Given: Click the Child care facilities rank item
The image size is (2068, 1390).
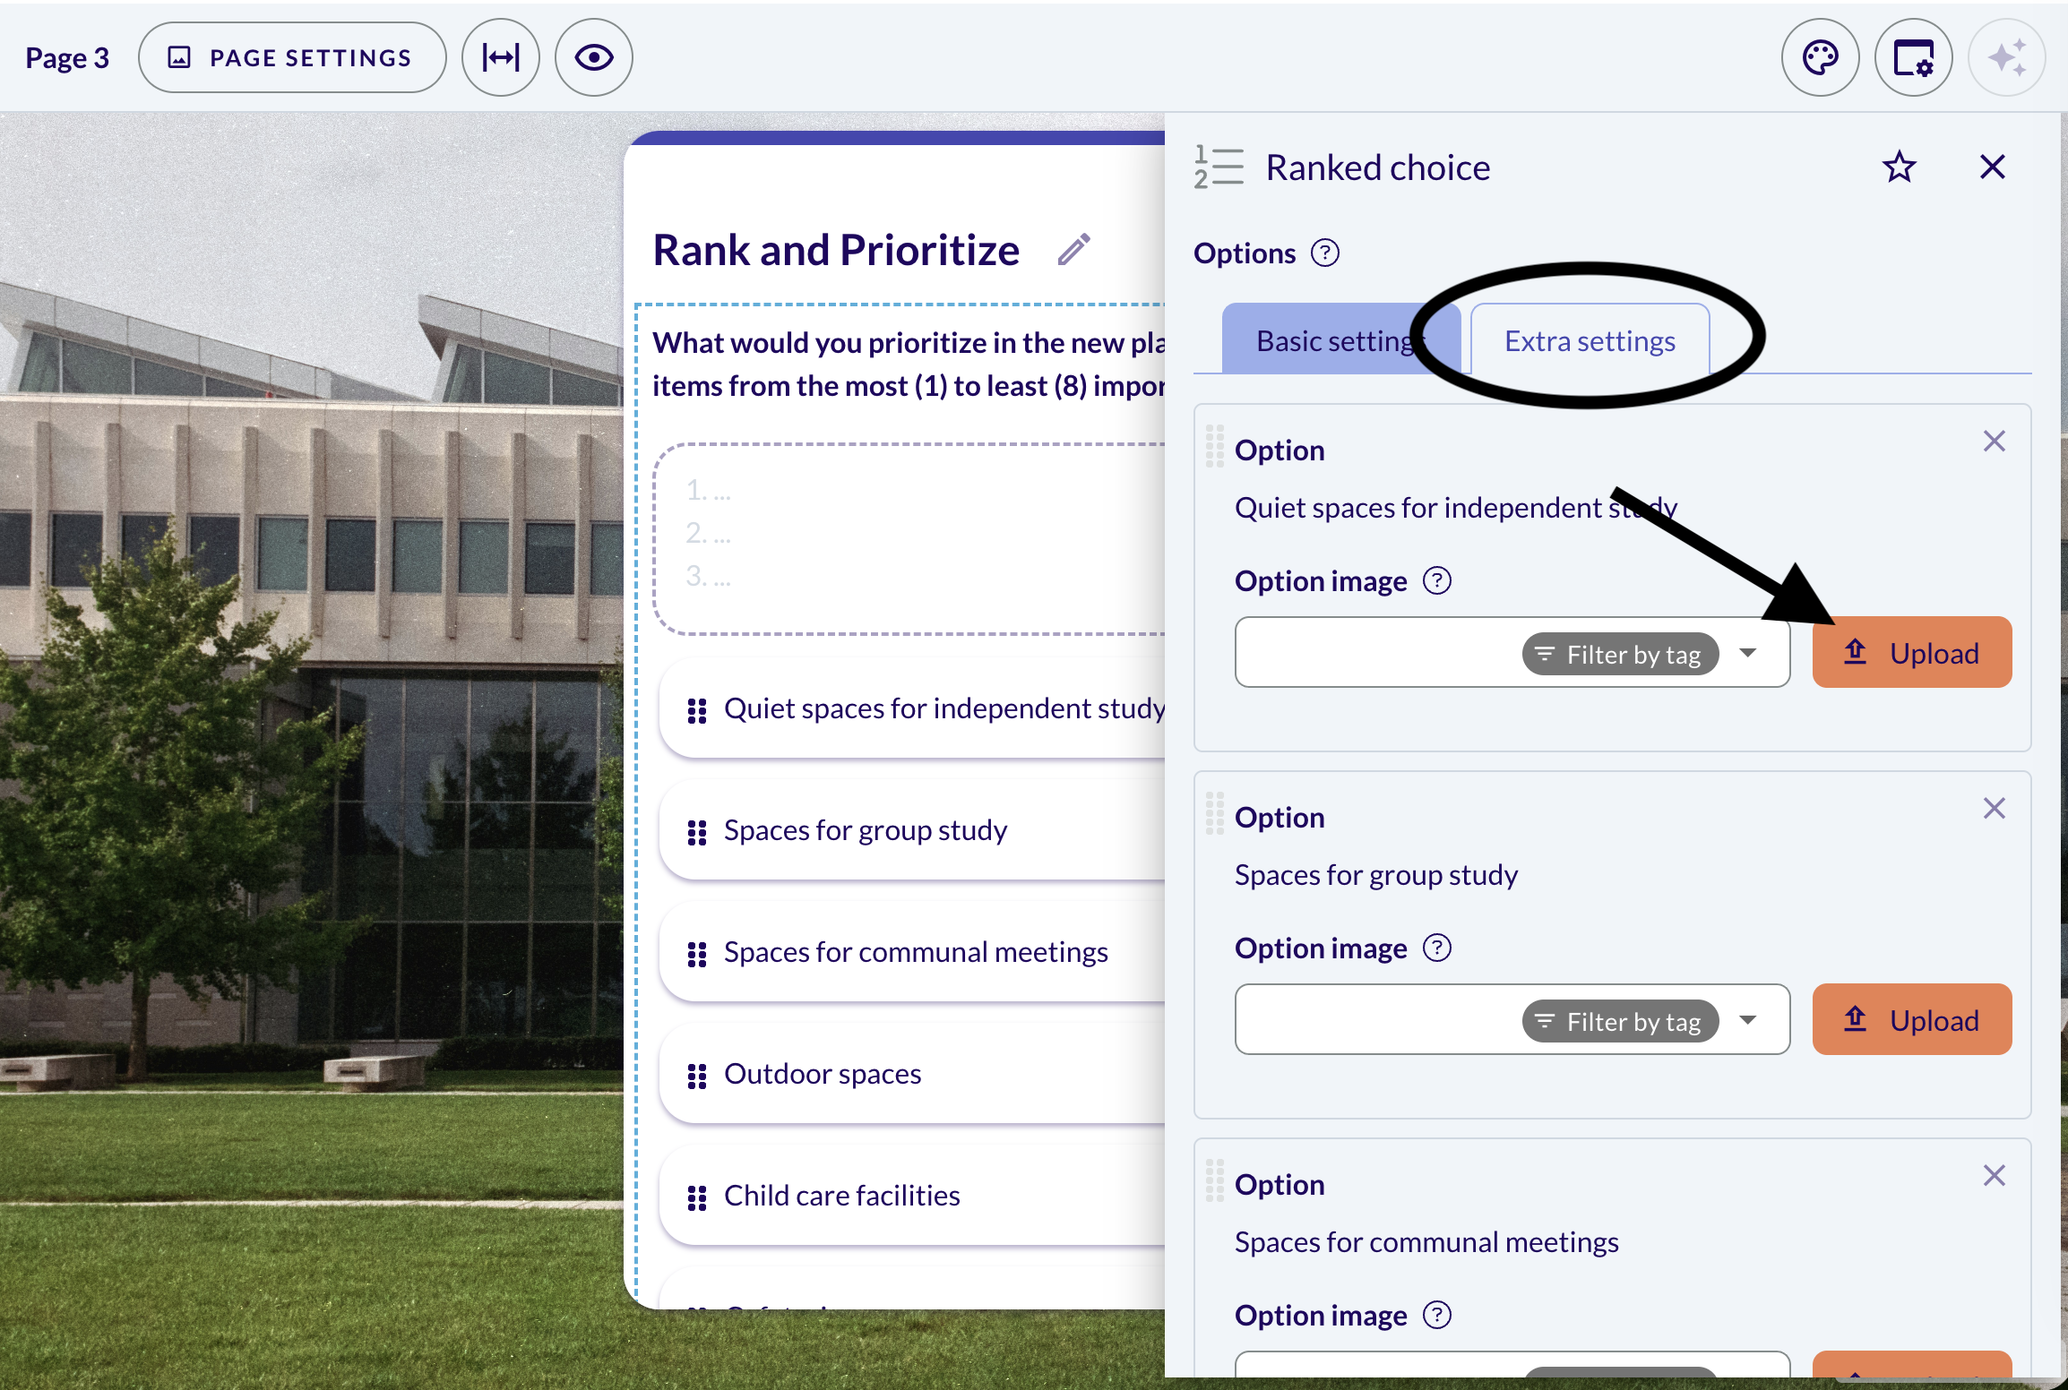Looking at the screenshot, I should 912,1197.
